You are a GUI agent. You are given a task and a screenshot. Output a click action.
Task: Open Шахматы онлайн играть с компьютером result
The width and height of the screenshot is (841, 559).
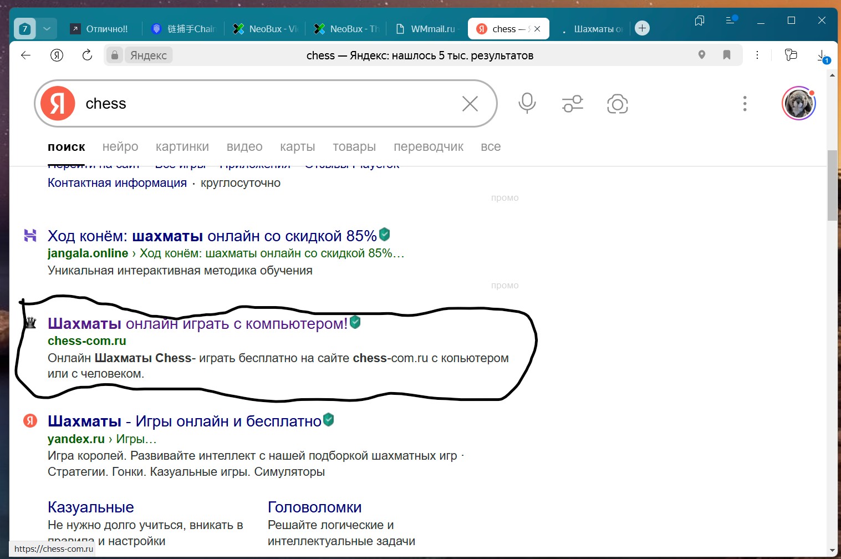(197, 323)
